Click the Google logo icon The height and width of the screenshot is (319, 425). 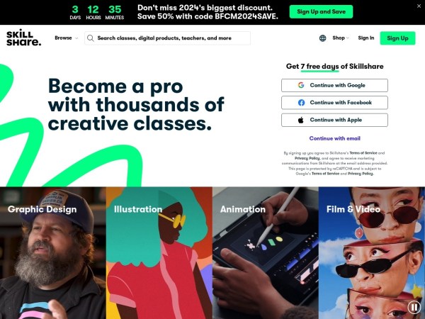coord(301,85)
